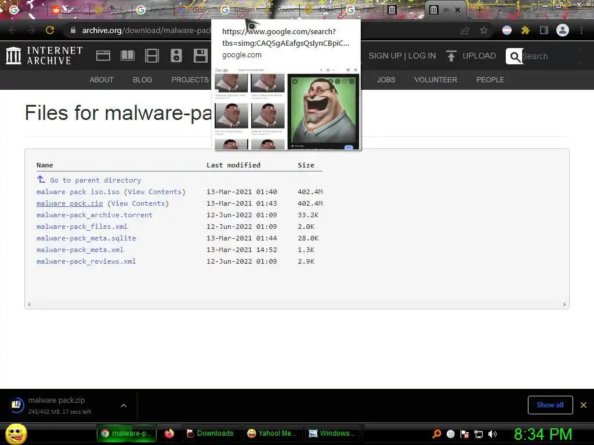Expand malware pack.zip download options chevron
Viewport: 594px width, 445px height.
(124, 406)
